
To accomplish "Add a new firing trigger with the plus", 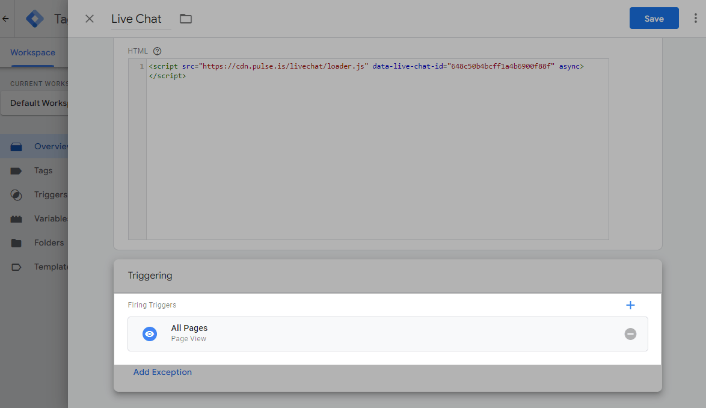I will 630,305.
